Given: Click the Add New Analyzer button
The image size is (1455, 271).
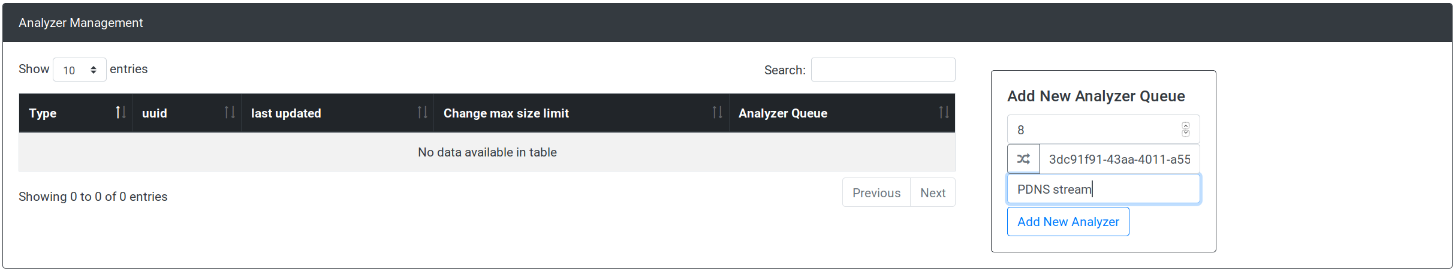Looking at the screenshot, I should point(1068,222).
